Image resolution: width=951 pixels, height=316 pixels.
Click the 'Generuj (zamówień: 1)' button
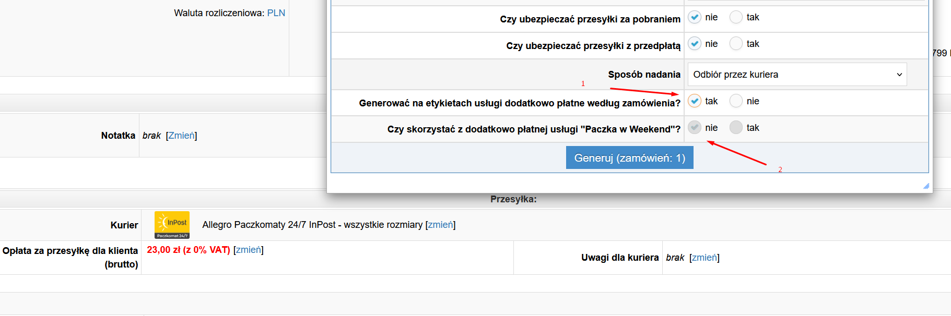click(629, 157)
